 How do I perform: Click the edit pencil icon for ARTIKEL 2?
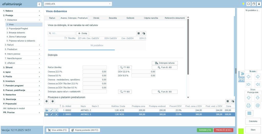click(x=51, y=110)
